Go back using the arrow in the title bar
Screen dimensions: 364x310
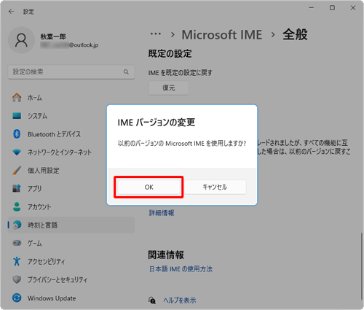click(x=11, y=12)
